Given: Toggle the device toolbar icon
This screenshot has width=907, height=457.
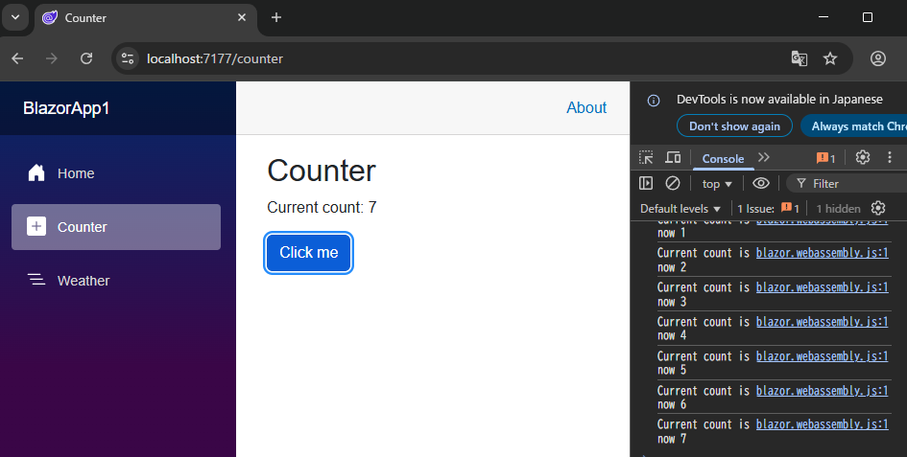Looking at the screenshot, I should (673, 158).
